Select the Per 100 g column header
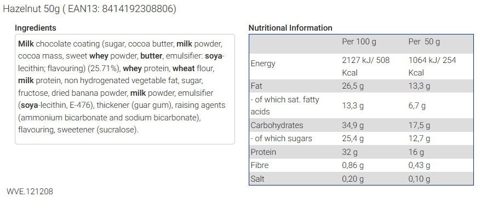Screen dimensions: 481x203 tap(359, 42)
